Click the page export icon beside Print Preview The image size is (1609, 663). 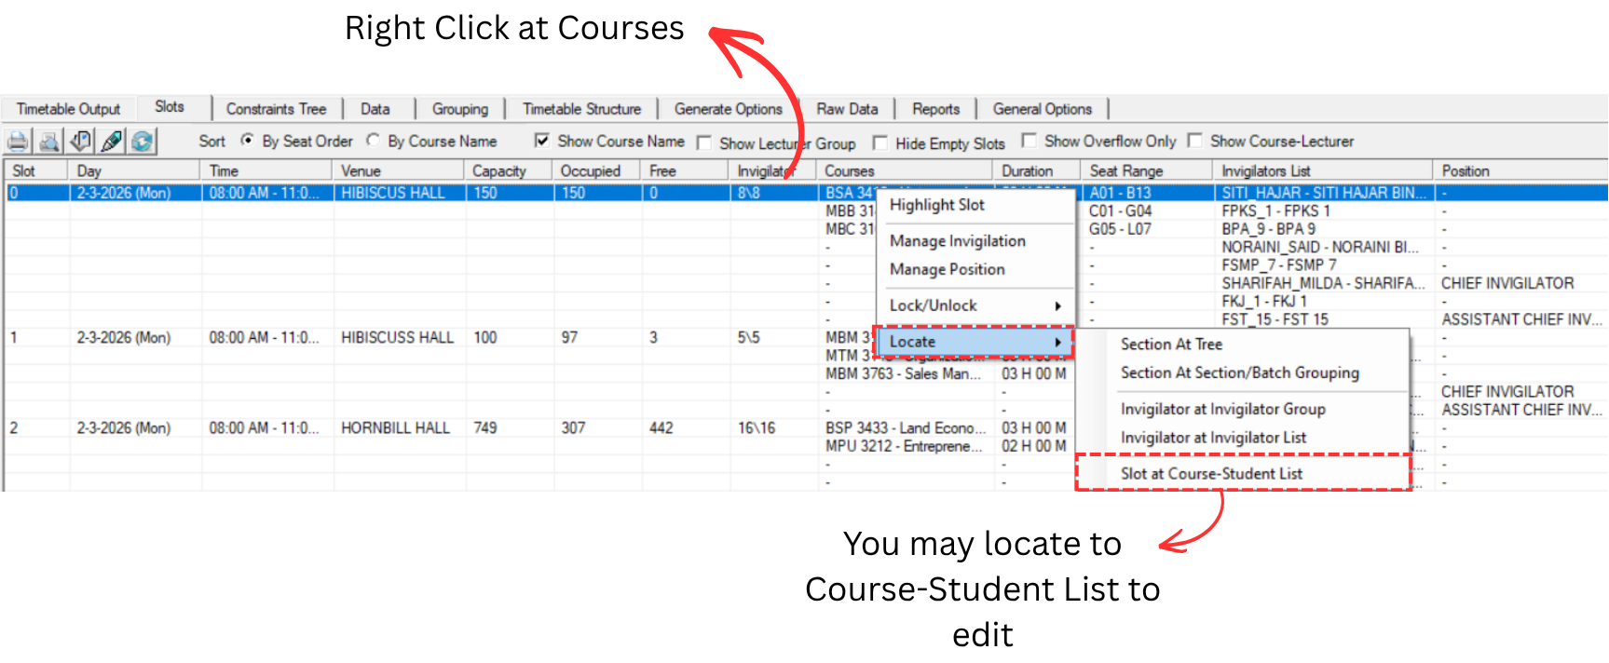(x=81, y=142)
